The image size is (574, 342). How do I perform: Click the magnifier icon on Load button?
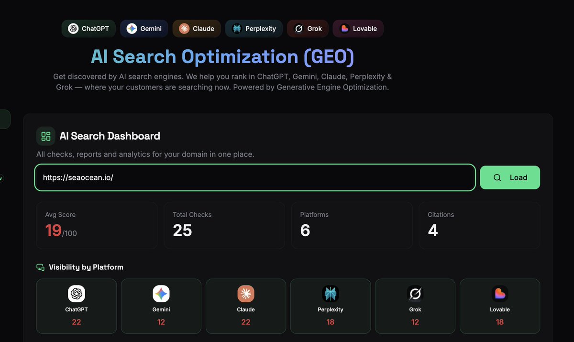(x=497, y=177)
